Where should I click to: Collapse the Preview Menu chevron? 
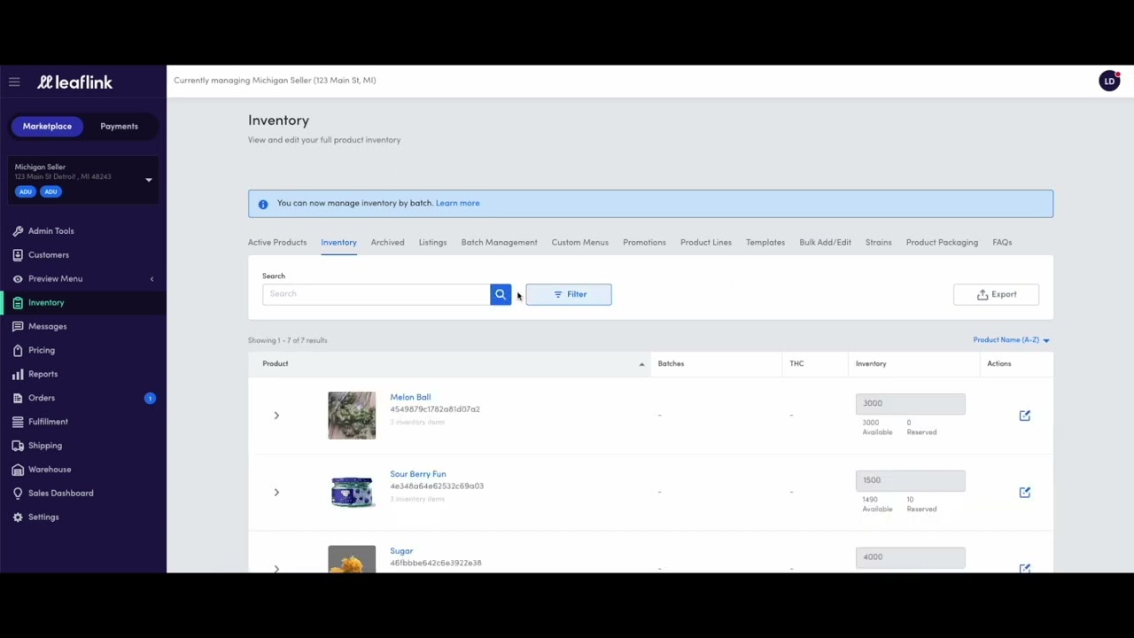(151, 279)
